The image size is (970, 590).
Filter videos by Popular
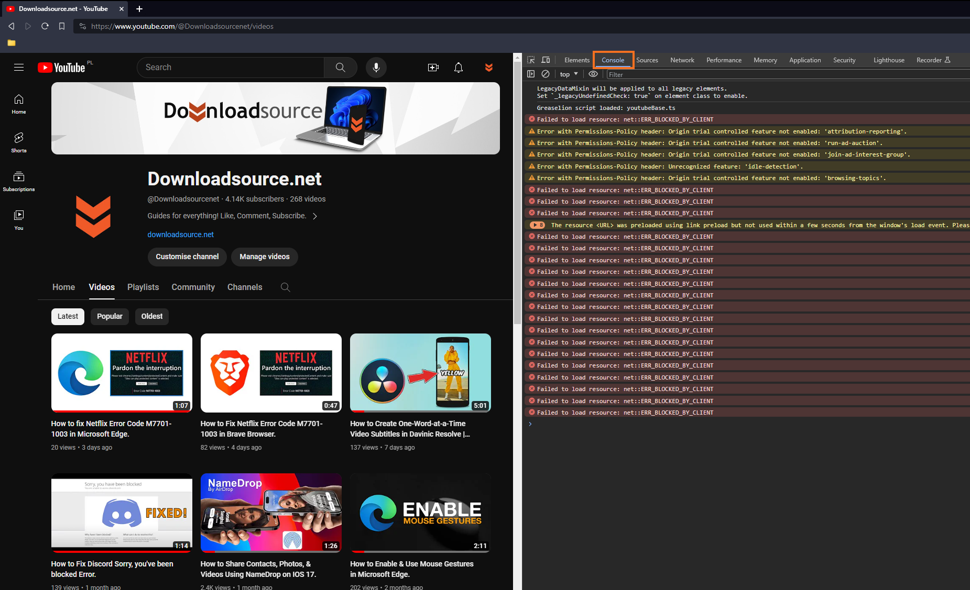tap(110, 316)
